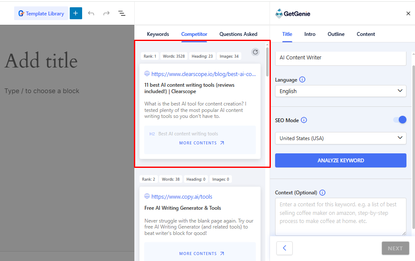The width and height of the screenshot is (415, 261).
Task: Switch to the Keywords tab
Action: (x=158, y=34)
